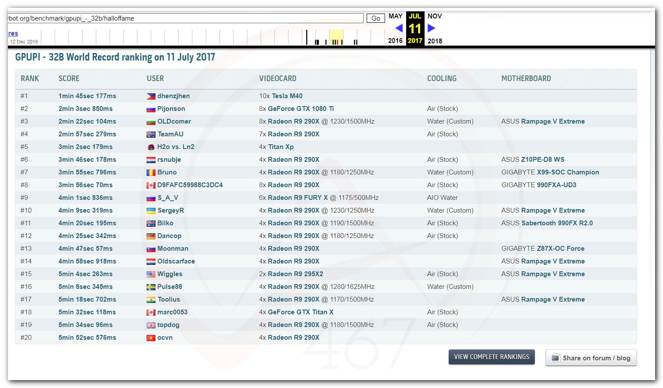
Task: Jump to the NOV capture month
Action: point(435,16)
